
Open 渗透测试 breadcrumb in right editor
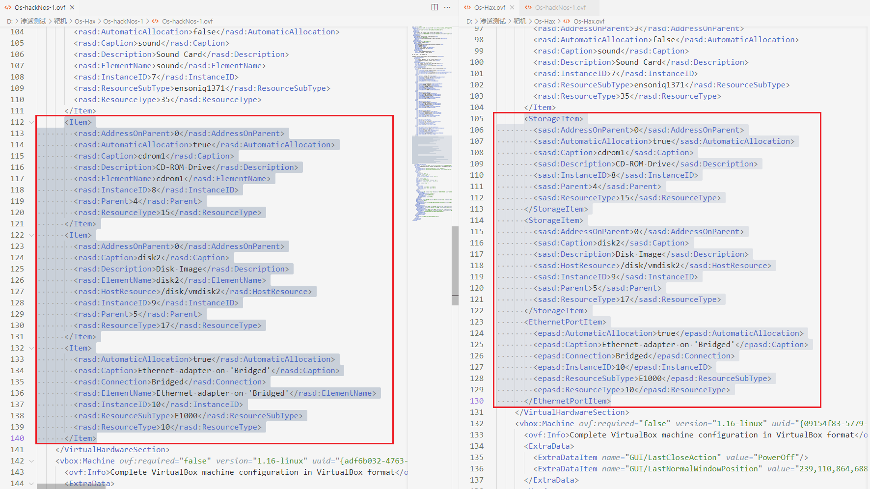pos(493,21)
